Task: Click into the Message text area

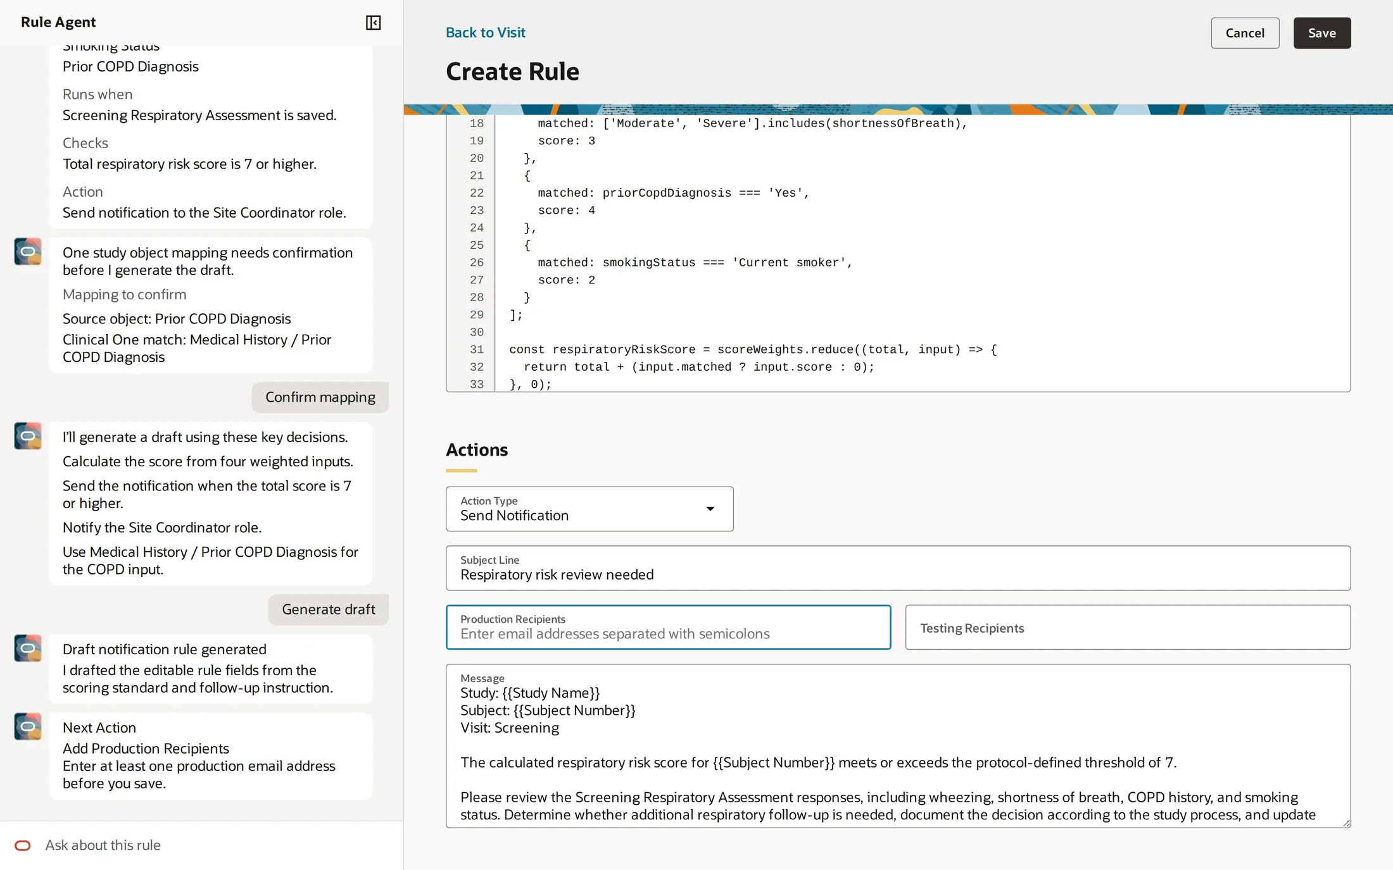Action: pyautogui.click(x=898, y=745)
